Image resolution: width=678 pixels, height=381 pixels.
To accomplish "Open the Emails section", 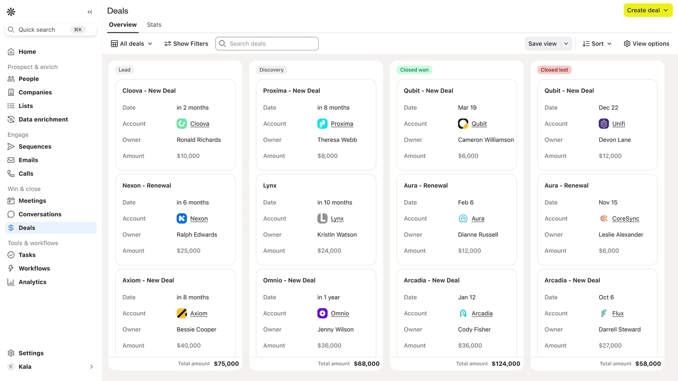I will [x=29, y=160].
